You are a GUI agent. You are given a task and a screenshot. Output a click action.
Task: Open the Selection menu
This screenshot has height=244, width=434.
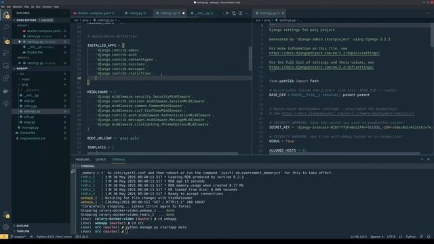[x=17, y=7]
